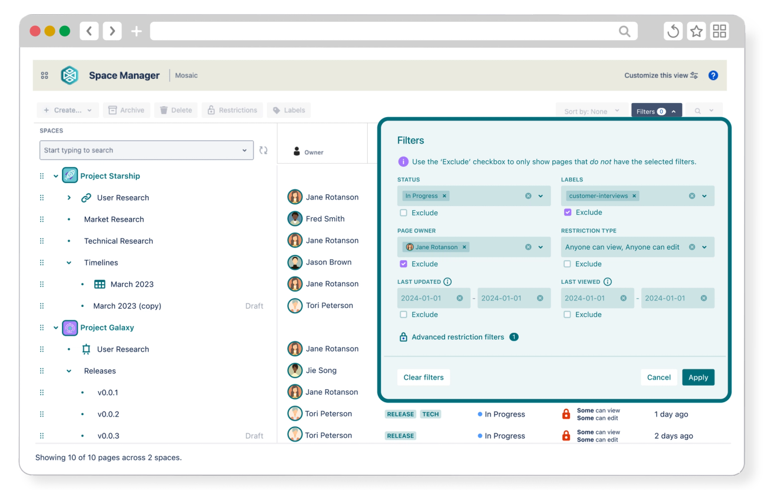This screenshot has height=490, width=764.
Task: Click the red lock icon beside Some can view
Action: [566, 414]
